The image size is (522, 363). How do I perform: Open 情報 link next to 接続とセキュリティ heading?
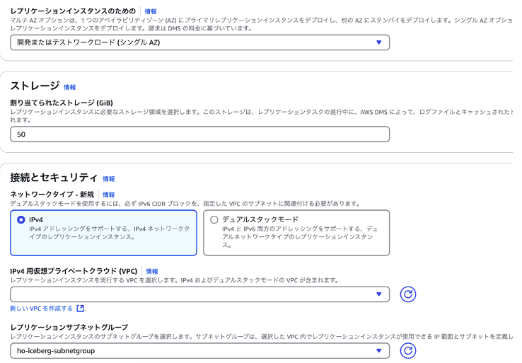point(108,179)
